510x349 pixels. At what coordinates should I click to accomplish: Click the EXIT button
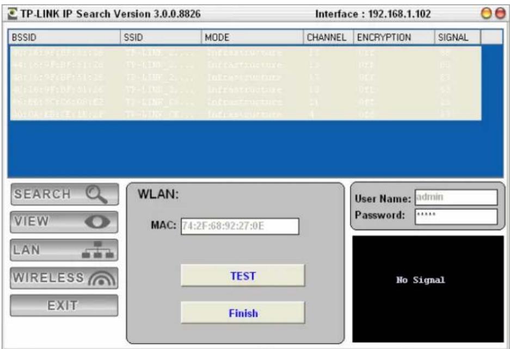(x=64, y=306)
